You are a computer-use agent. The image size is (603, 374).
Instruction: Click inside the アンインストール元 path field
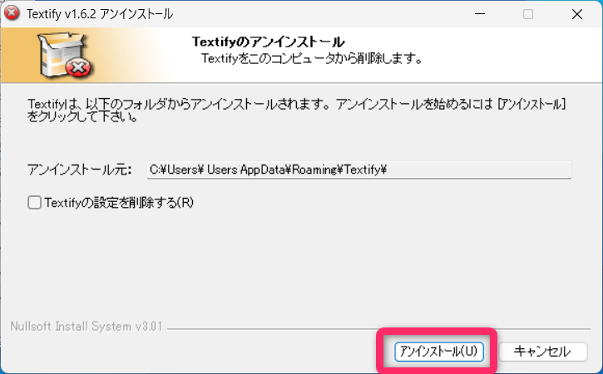click(358, 170)
